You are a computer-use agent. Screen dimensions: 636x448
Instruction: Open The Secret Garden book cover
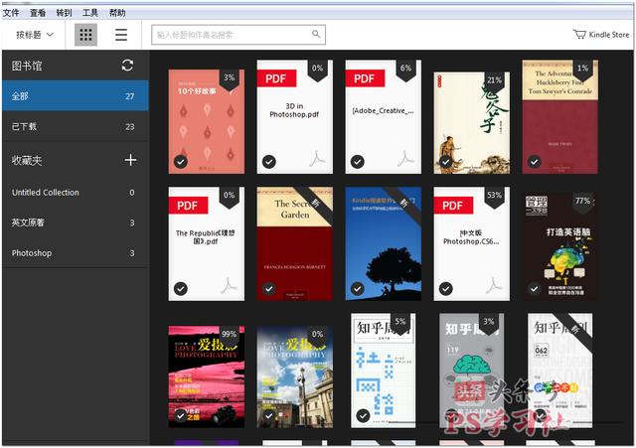294,243
